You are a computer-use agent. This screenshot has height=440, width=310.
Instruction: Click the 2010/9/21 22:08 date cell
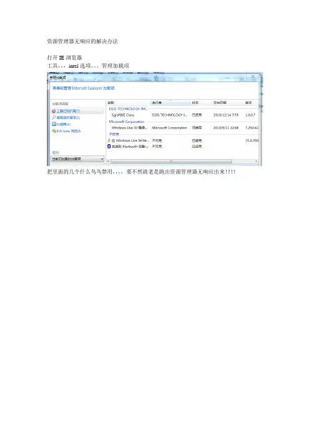tap(226, 128)
